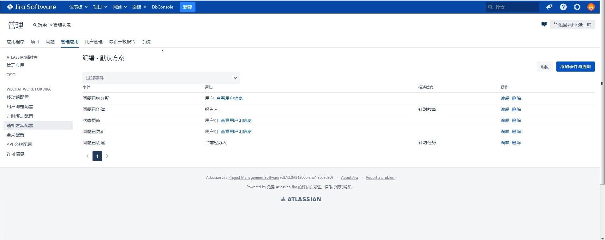
Task: Select 全局配置 in the sidebar
Action: point(15,135)
